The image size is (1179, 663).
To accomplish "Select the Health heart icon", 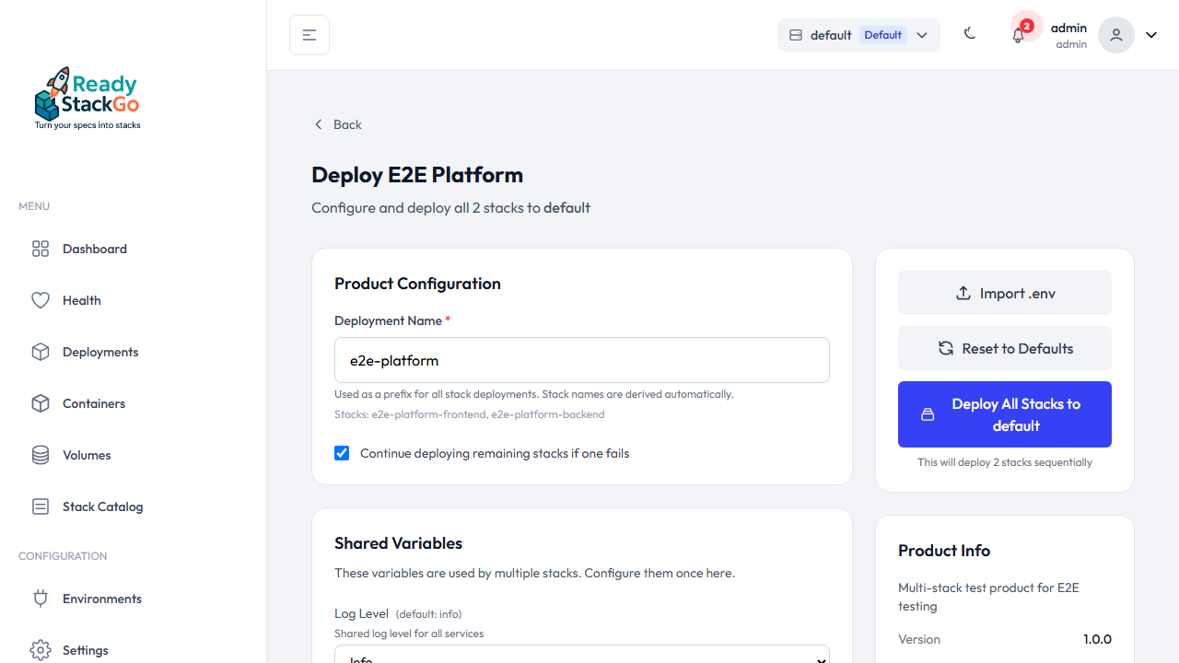I will tap(41, 299).
